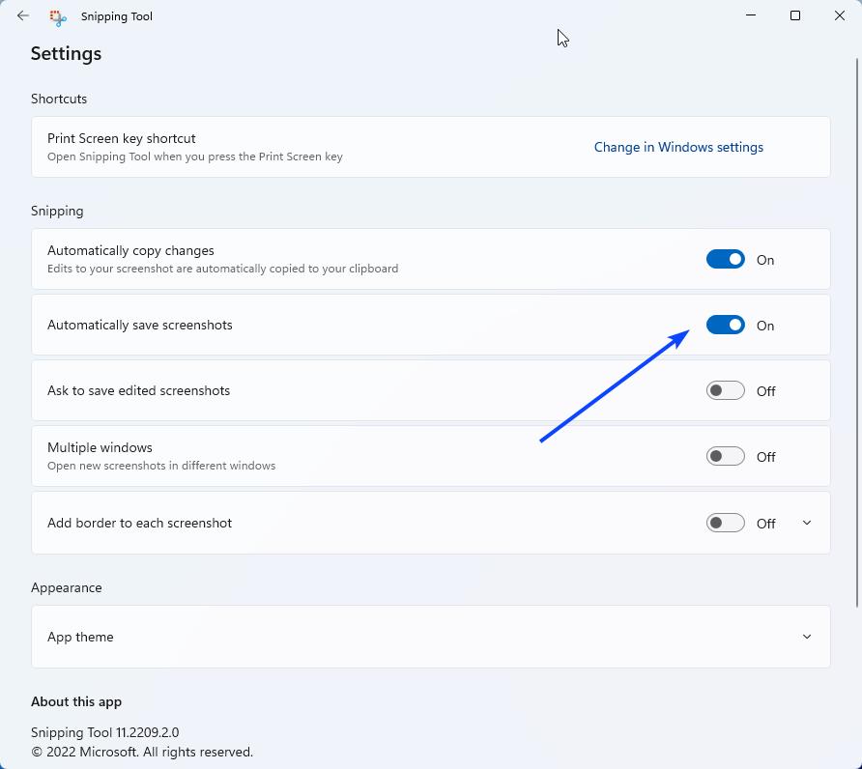Turn off Automatically save screenshots
862x769 pixels.
click(x=725, y=325)
